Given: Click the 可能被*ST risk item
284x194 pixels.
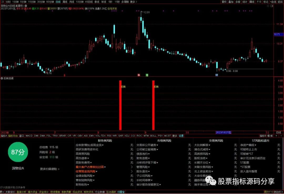Looking at the screenshot, I should (x=247, y=154).
